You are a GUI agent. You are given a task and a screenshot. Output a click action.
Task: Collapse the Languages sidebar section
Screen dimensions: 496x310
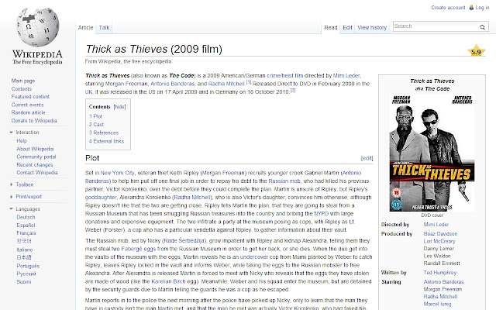pos(12,208)
